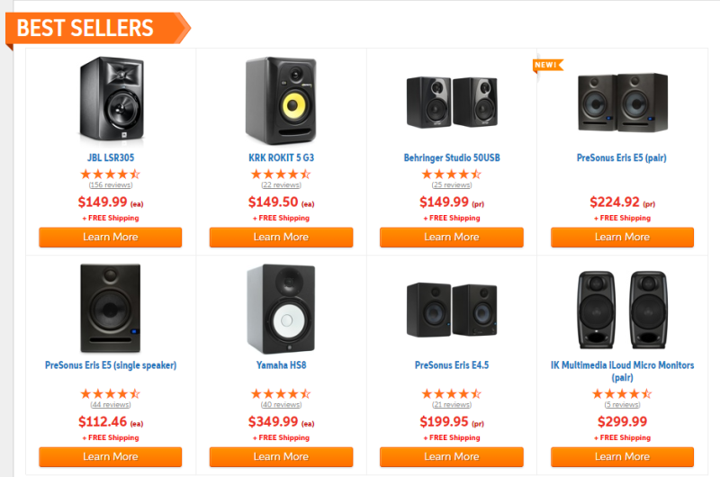Click the NEW! badge on PreSonus Eris E5
The width and height of the screenshot is (720, 477).
click(x=548, y=65)
